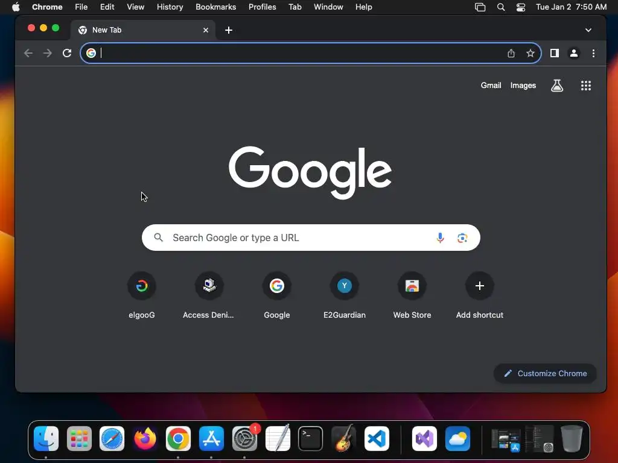Open Visual Studio from the Dock
The width and height of the screenshot is (618, 463).
tap(424, 439)
